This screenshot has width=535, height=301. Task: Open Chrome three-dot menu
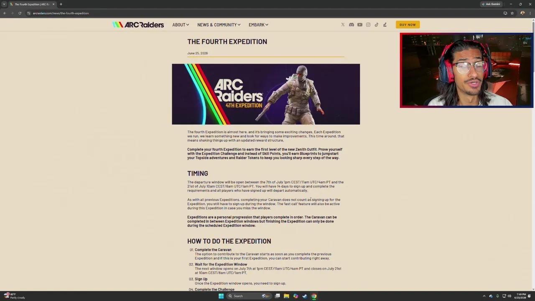click(530, 13)
